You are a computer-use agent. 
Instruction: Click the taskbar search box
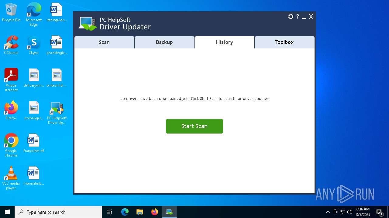[x=58, y=212]
